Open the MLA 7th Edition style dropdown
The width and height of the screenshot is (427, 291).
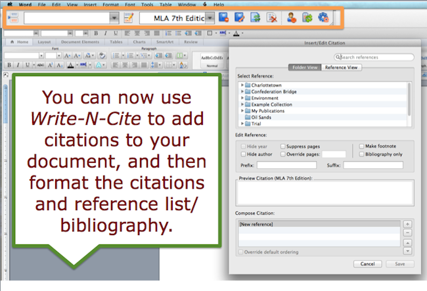click(210, 18)
